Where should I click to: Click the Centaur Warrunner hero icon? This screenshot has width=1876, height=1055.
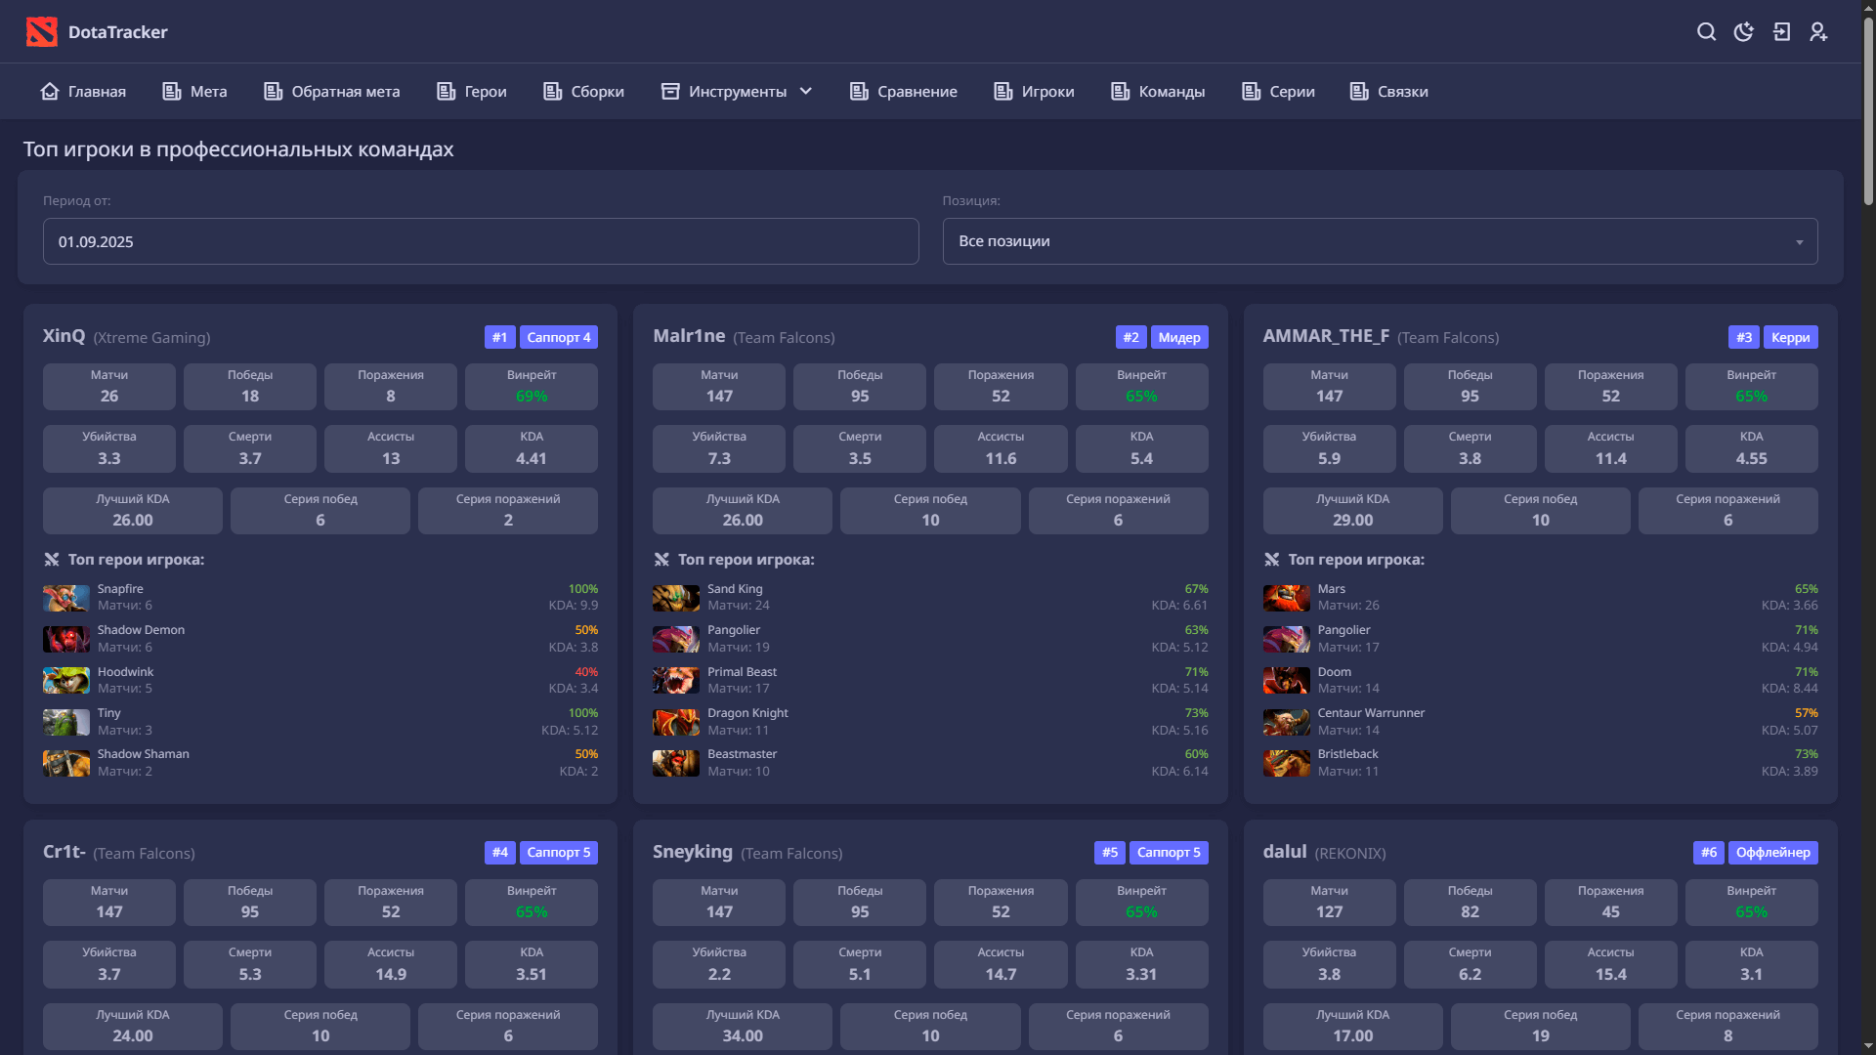pos(1287,722)
